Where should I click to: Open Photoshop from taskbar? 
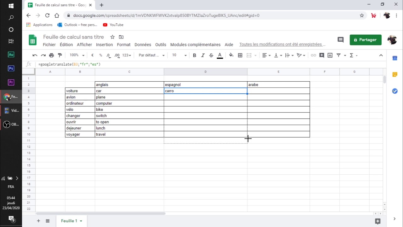tap(11, 68)
